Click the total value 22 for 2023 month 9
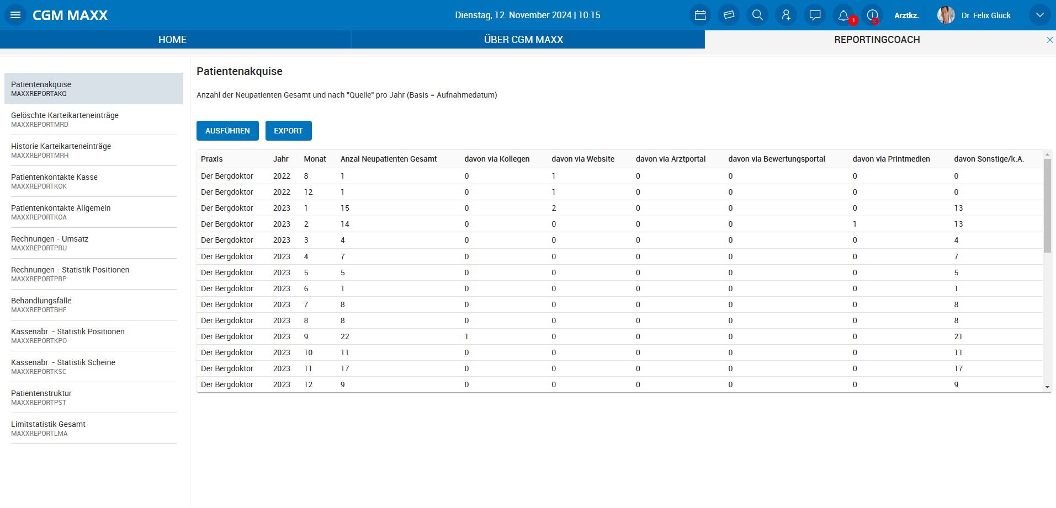1056x508 pixels. pos(345,336)
